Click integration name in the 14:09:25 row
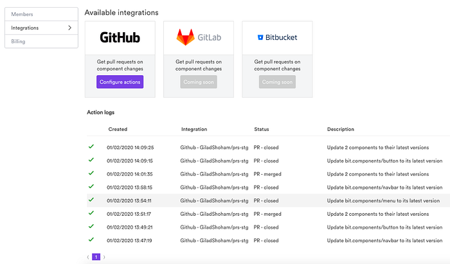 coord(214,148)
